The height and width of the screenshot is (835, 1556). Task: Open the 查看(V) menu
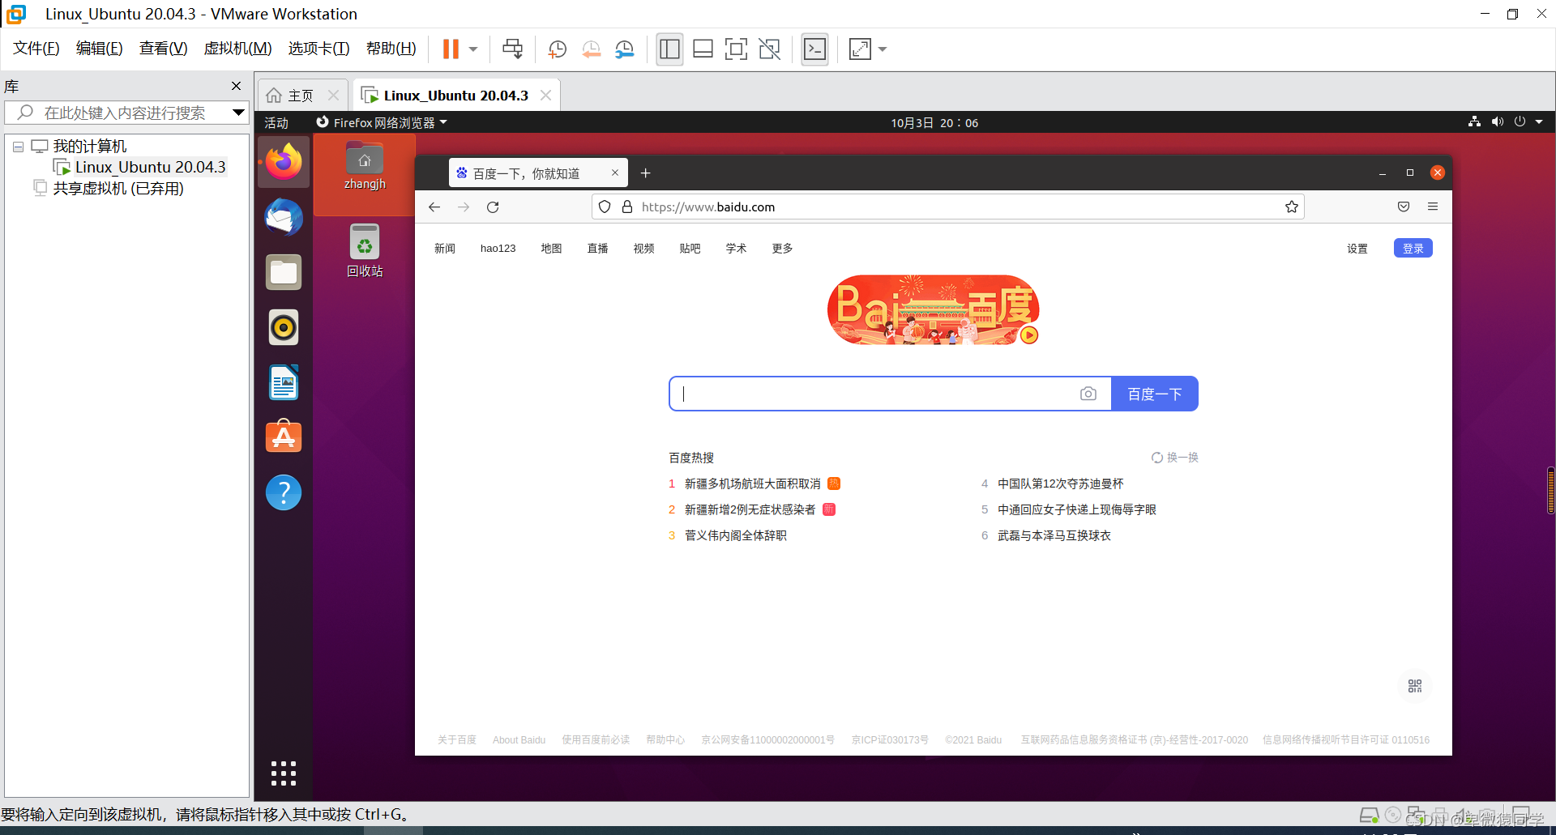click(x=163, y=49)
